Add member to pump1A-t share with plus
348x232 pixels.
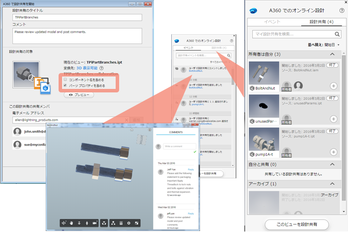click(334, 152)
